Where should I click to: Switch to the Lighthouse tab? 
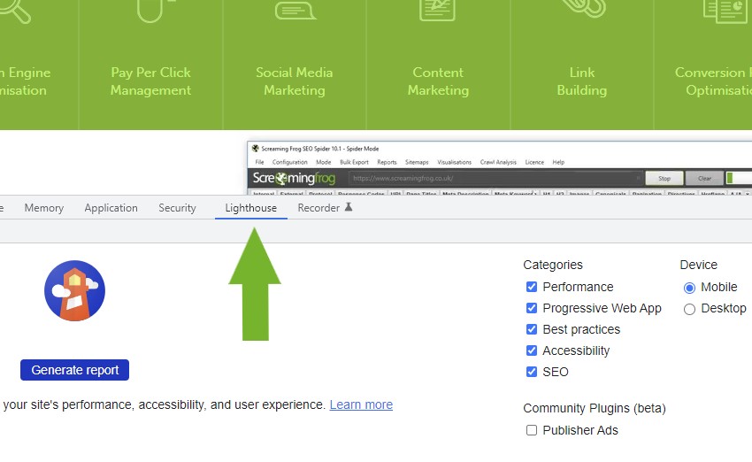pyautogui.click(x=250, y=208)
